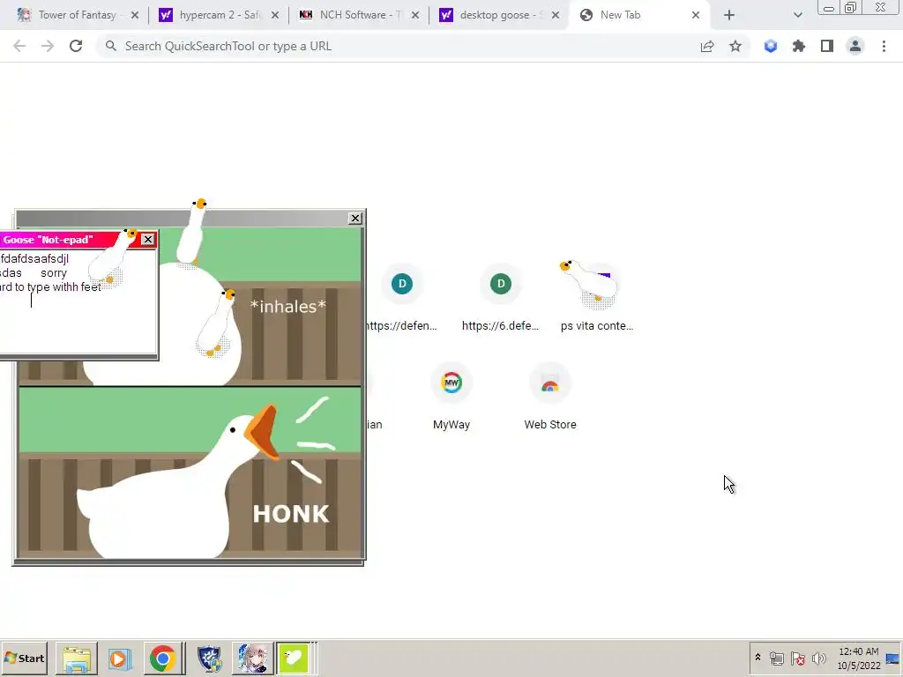Close the NCH Software tab

pos(415,16)
